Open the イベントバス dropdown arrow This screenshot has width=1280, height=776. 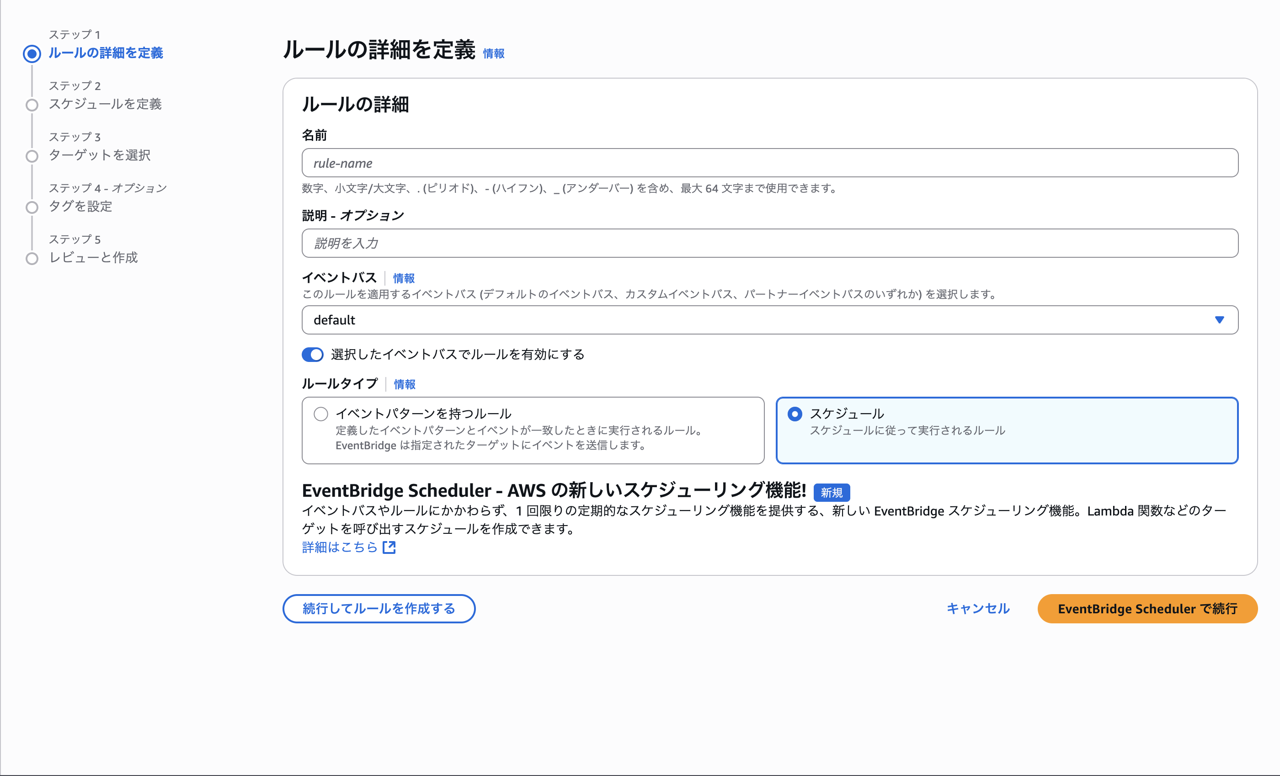(x=1219, y=320)
